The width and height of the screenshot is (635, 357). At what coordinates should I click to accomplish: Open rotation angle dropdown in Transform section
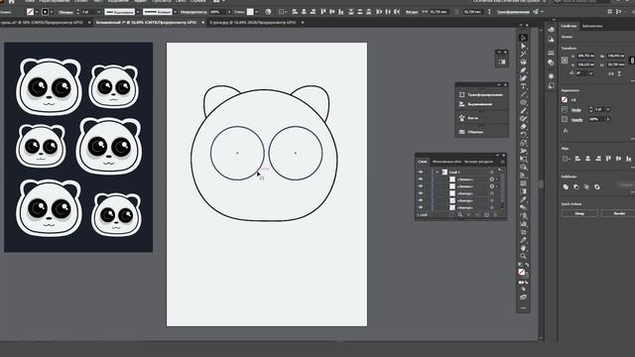point(591,73)
